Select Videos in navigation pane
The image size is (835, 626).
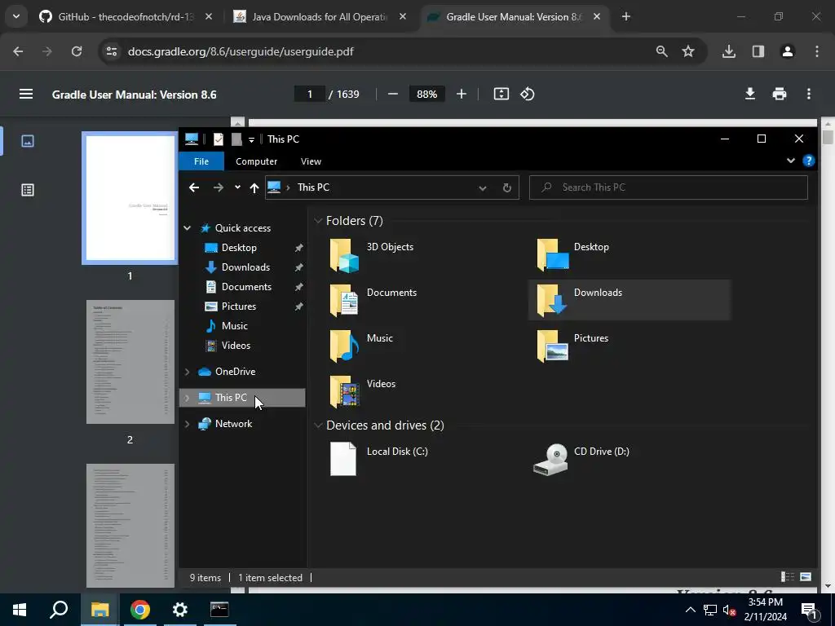pyautogui.click(x=236, y=346)
